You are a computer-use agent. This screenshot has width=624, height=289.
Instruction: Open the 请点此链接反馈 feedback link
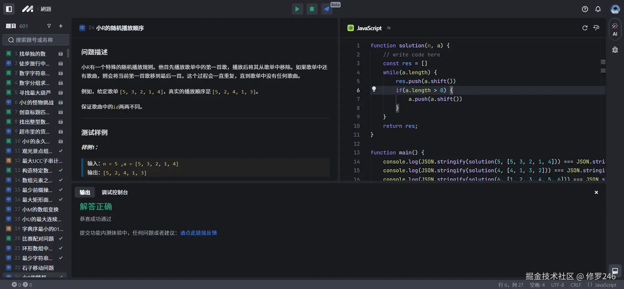[198, 233]
